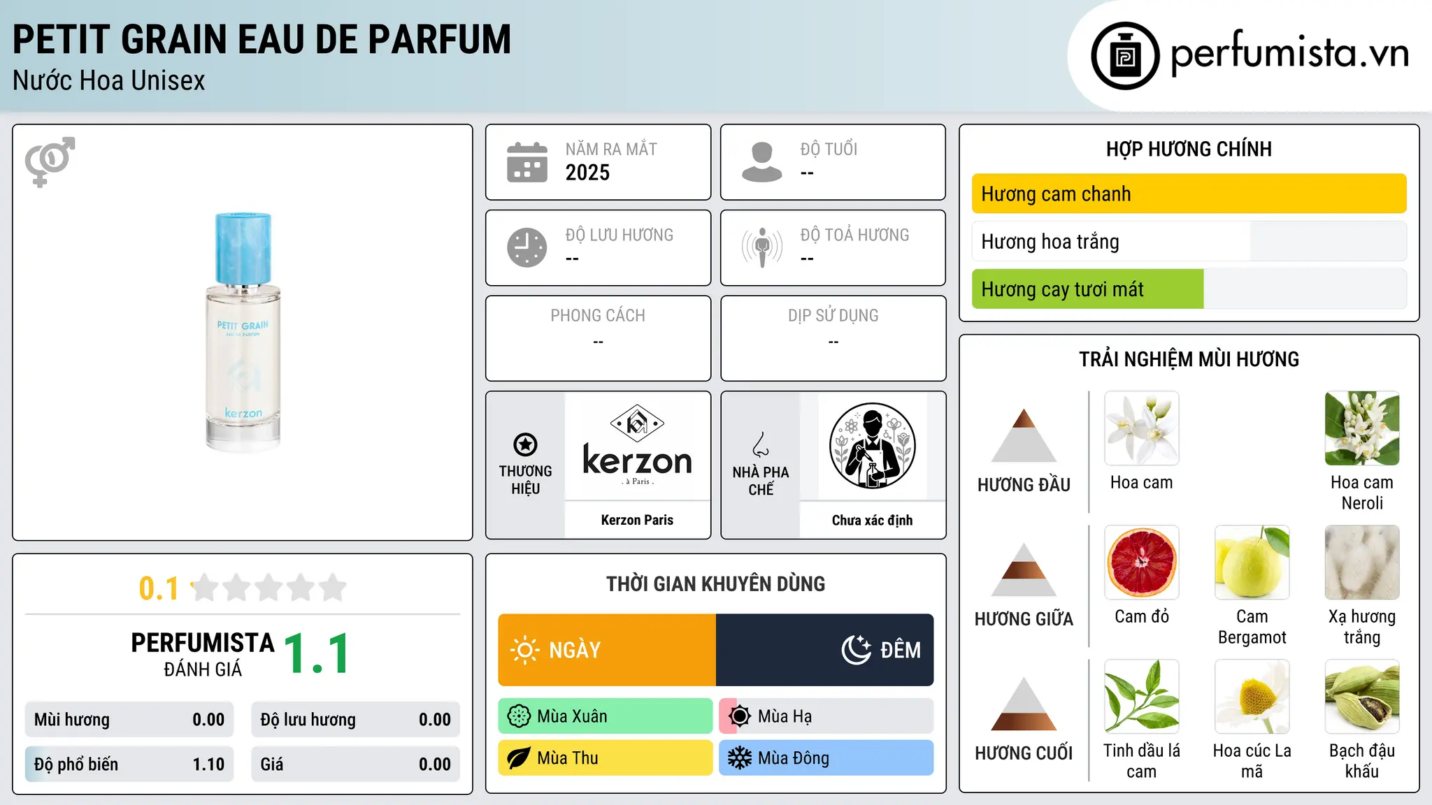This screenshot has width=1432, height=805.
Task: Click the Petit Grain perfume bottle image
Action: click(x=243, y=331)
